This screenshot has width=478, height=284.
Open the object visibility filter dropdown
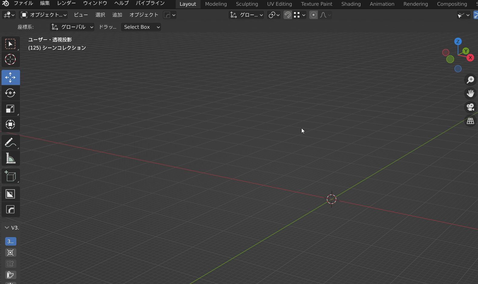point(463,15)
